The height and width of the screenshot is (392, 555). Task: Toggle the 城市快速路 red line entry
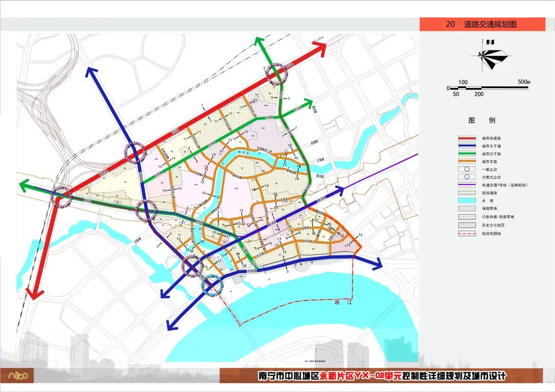pyautogui.click(x=467, y=138)
